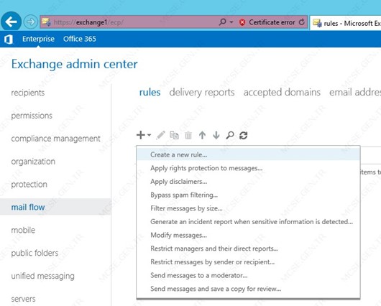Choose Generate an incident report... entry
This screenshot has width=381, height=306.
(x=248, y=222)
